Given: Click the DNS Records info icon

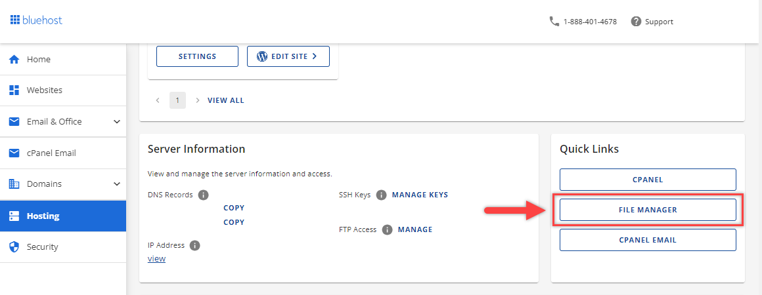Looking at the screenshot, I should click(204, 195).
